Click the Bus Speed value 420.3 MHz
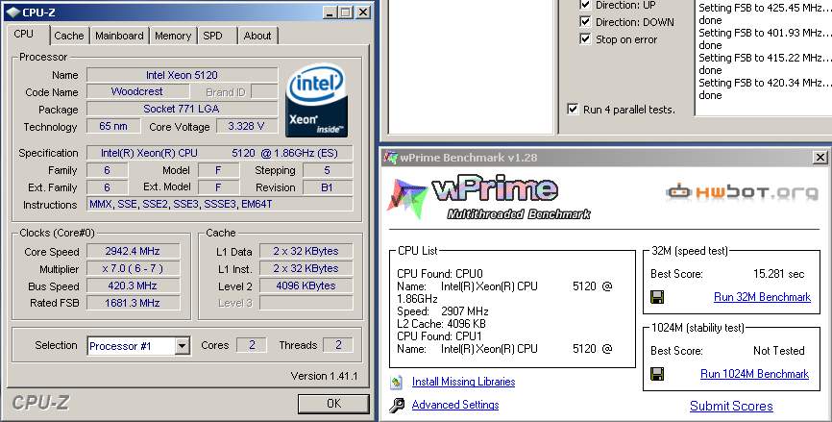 click(133, 285)
